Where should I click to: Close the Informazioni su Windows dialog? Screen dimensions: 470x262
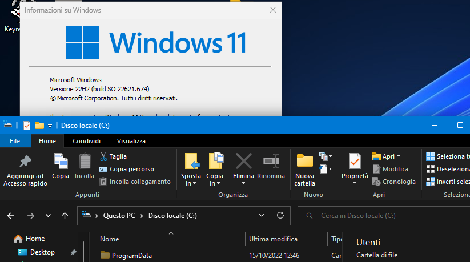click(273, 10)
